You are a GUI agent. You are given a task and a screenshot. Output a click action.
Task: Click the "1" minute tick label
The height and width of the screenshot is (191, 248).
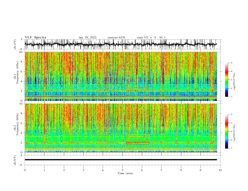[44, 170]
